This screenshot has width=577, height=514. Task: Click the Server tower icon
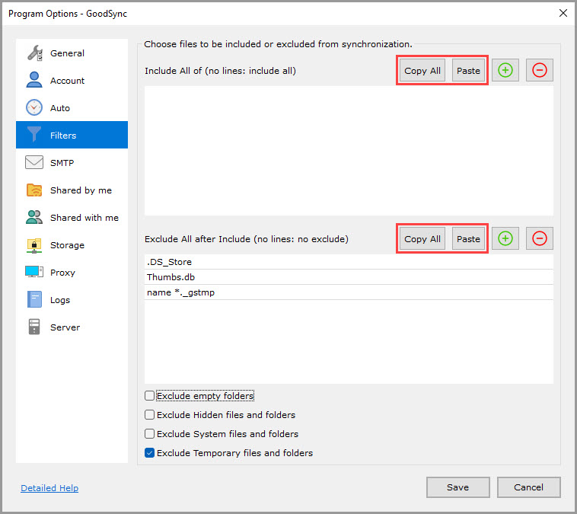pos(34,327)
